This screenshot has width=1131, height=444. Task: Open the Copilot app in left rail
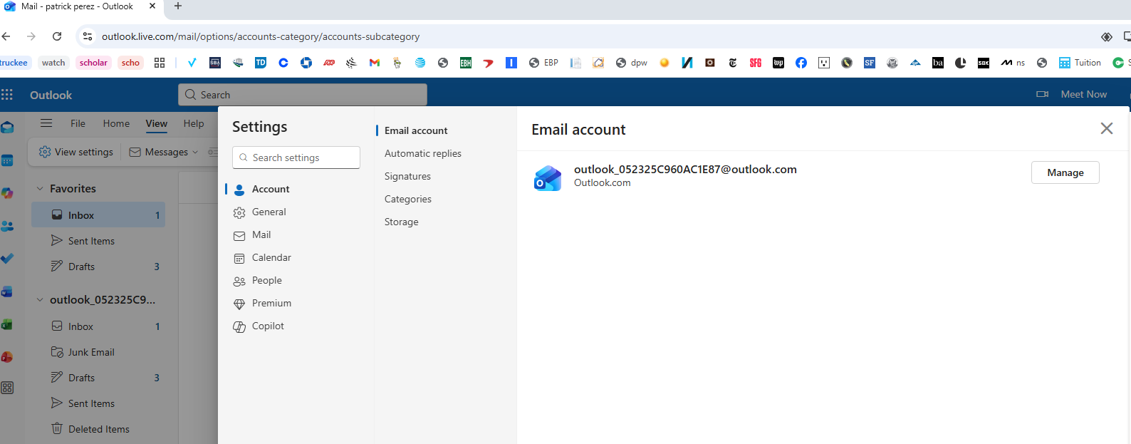(x=7, y=193)
